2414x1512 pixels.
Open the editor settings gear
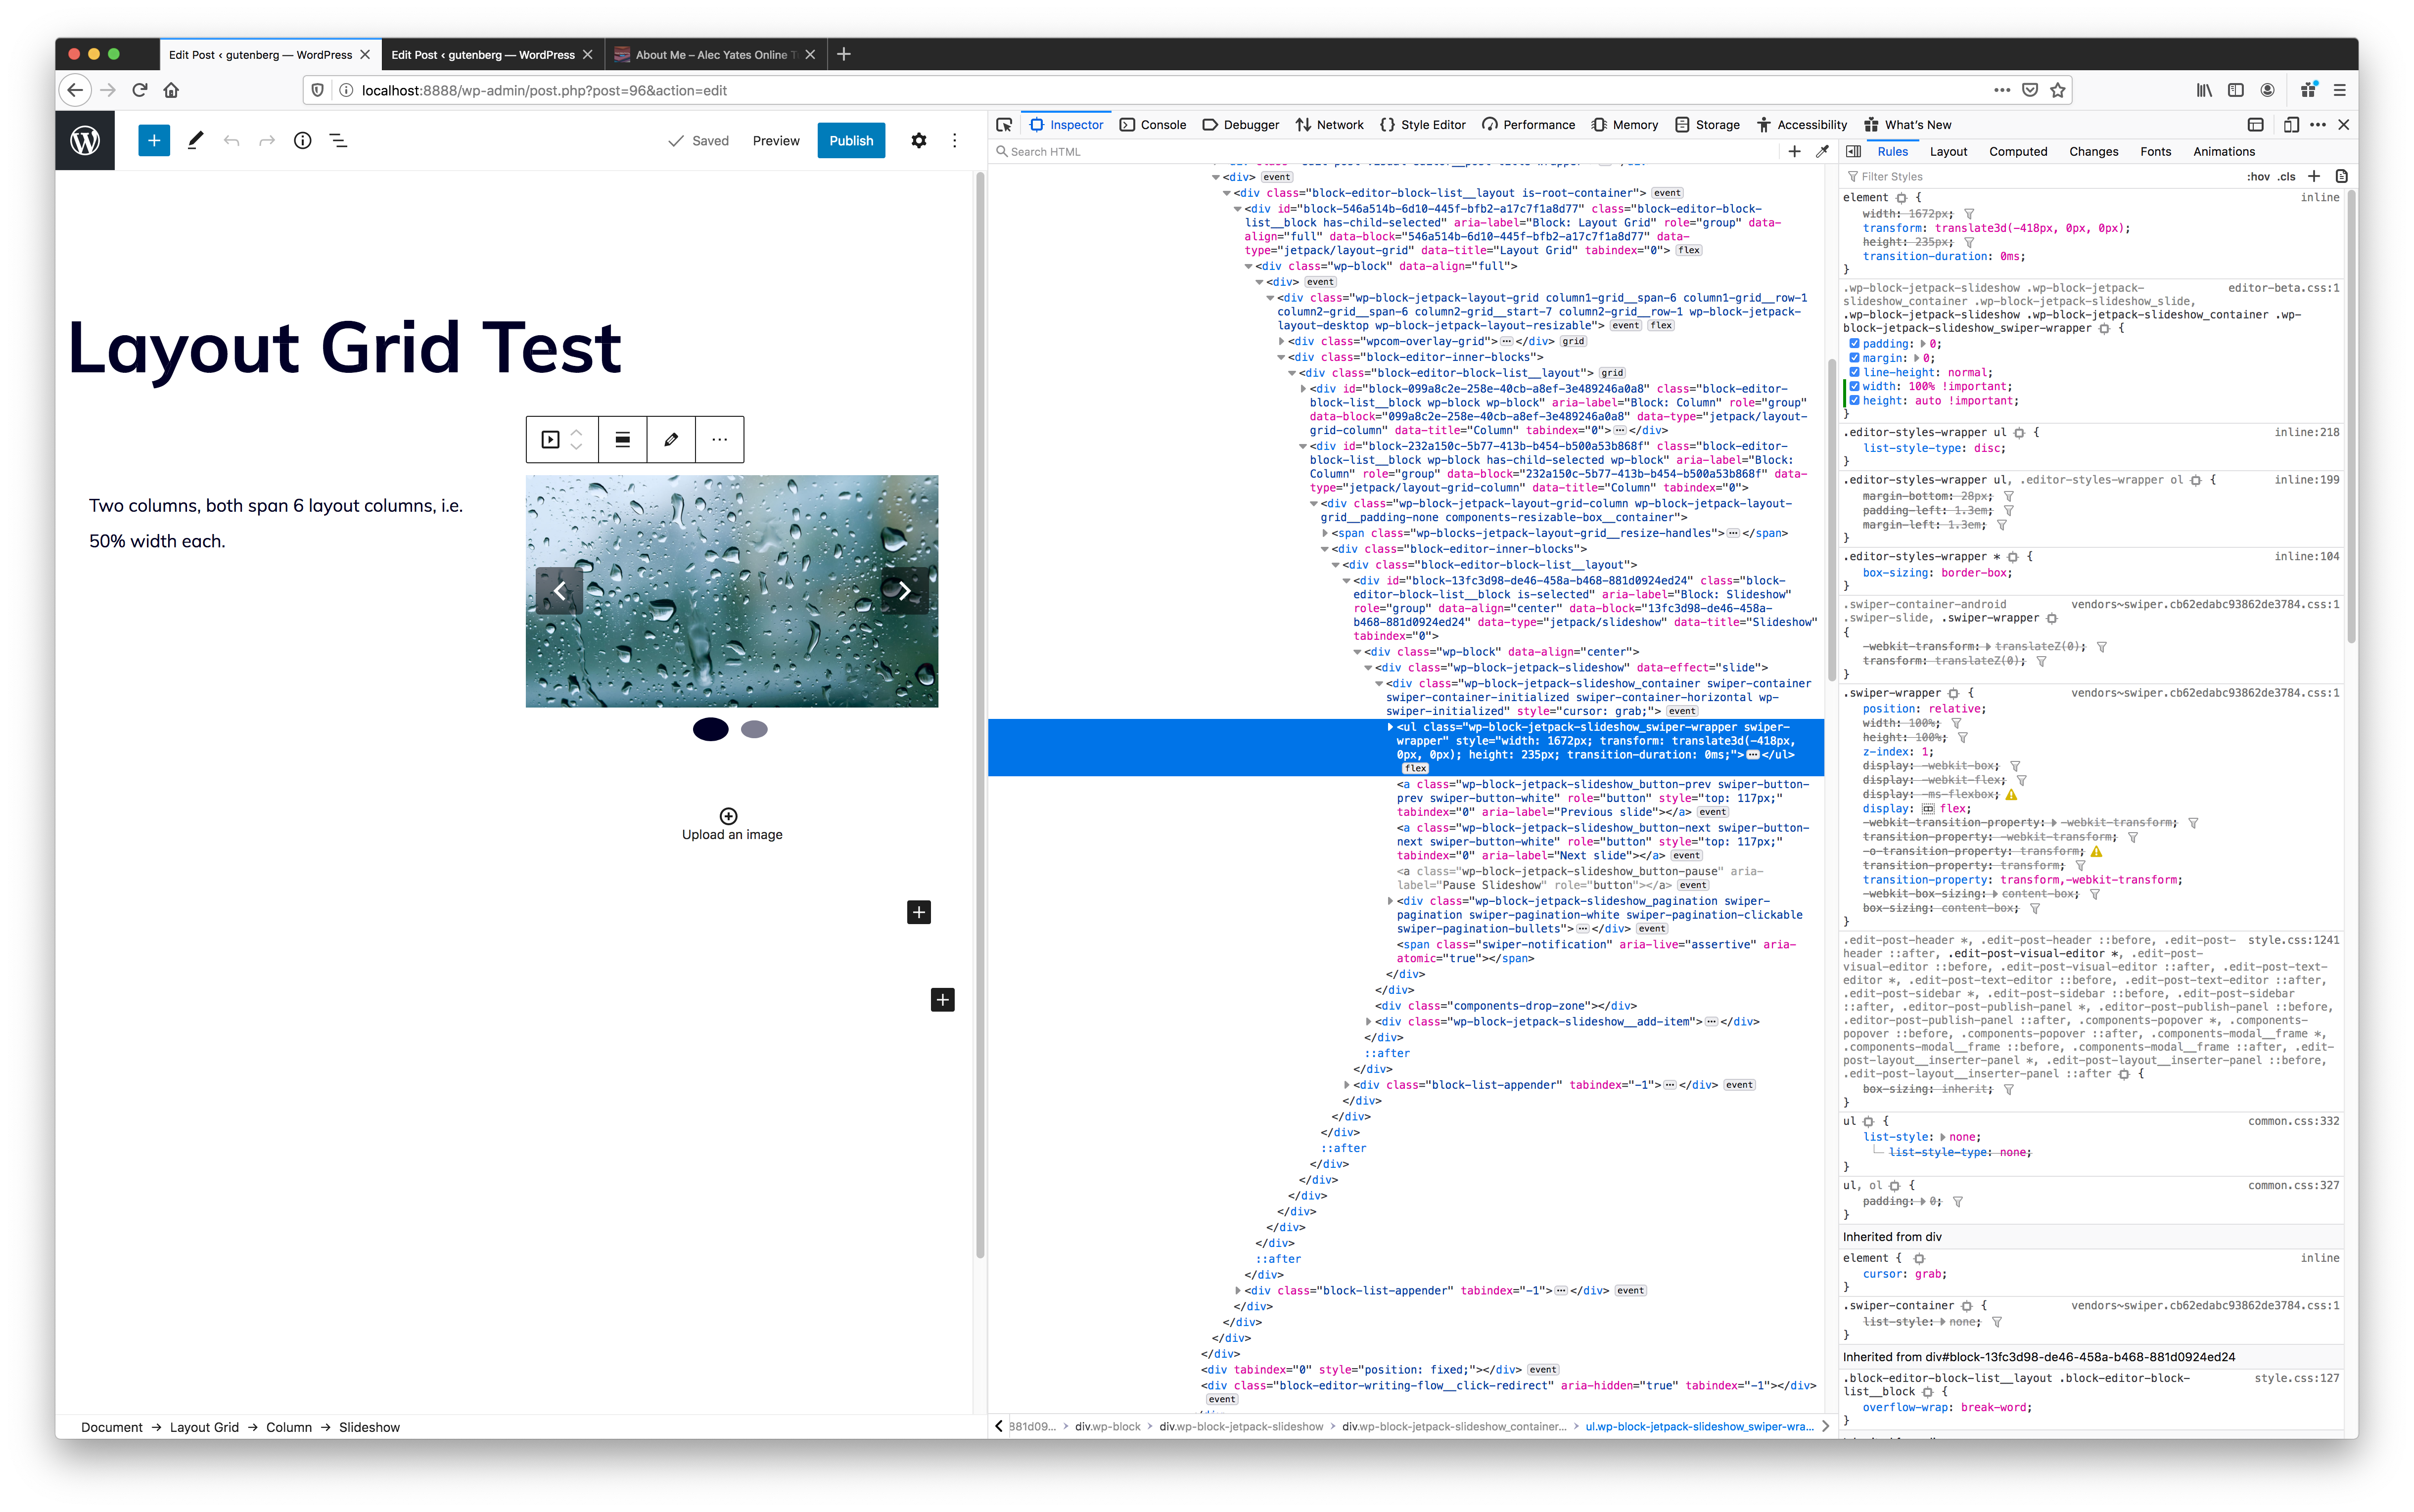[x=919, y=141]
